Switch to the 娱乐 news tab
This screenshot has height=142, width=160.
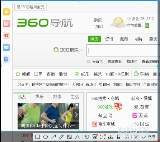pyautogui.click(x=39, y=97)
